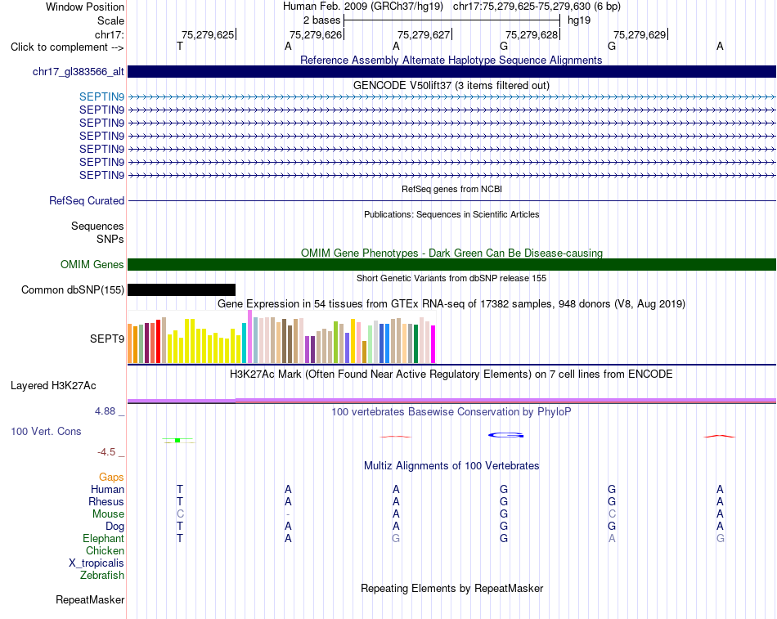This screenshot has width=777, height=619.
Task: Click the 4.88 upper PhyloP scale value
Action: point(105,410)
